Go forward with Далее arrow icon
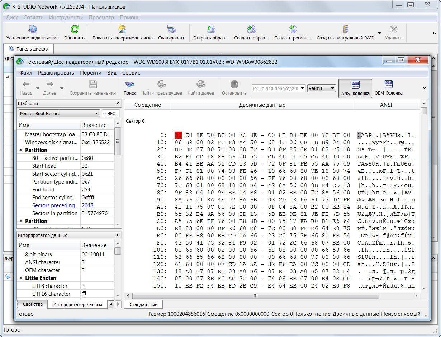Image resolution: width=441 pixels, height=337 pixels. coord(49,84)
